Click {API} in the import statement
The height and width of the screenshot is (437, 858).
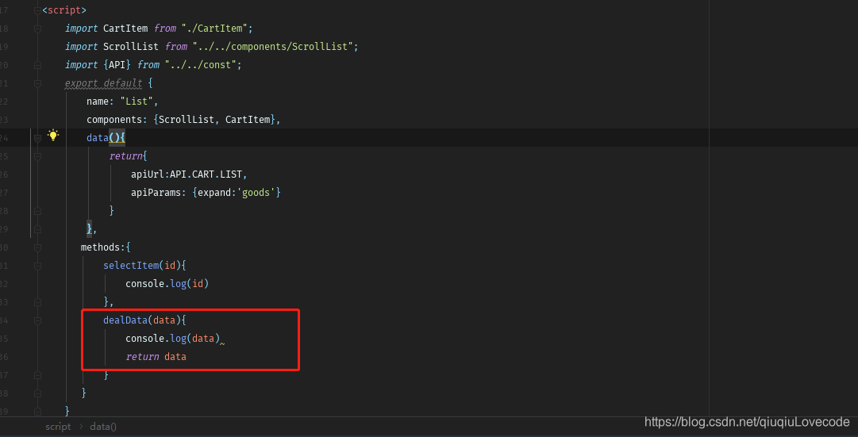117,65
